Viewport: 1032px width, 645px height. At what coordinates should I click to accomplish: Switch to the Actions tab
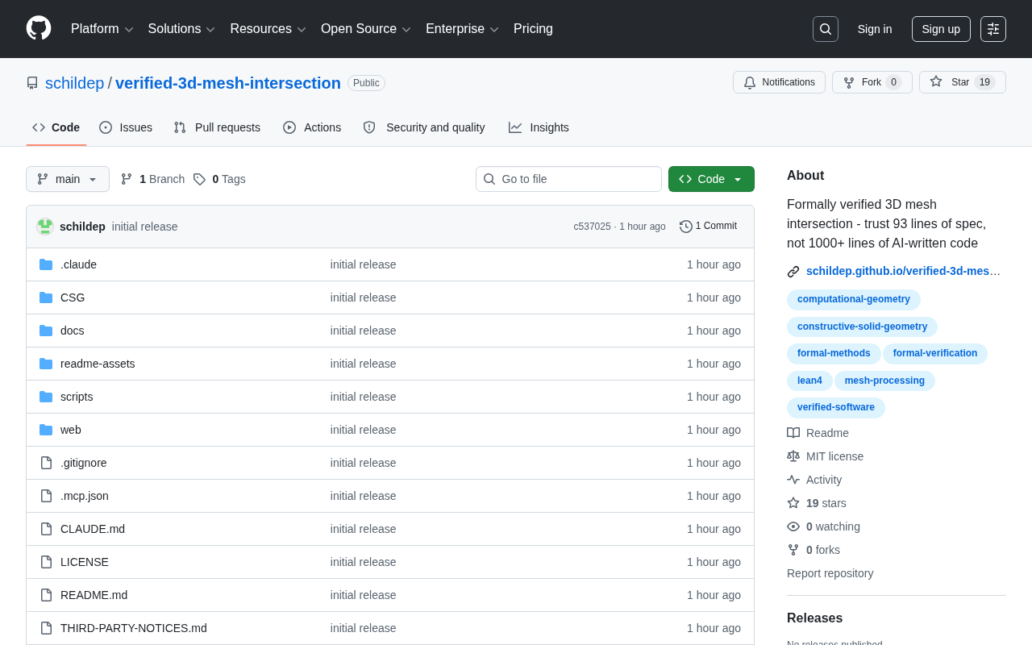point(312,127)
